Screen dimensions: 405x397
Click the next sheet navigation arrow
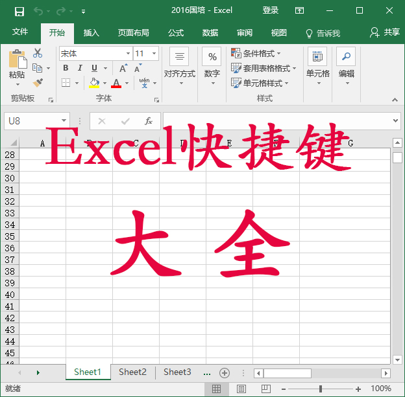point(38,372)
